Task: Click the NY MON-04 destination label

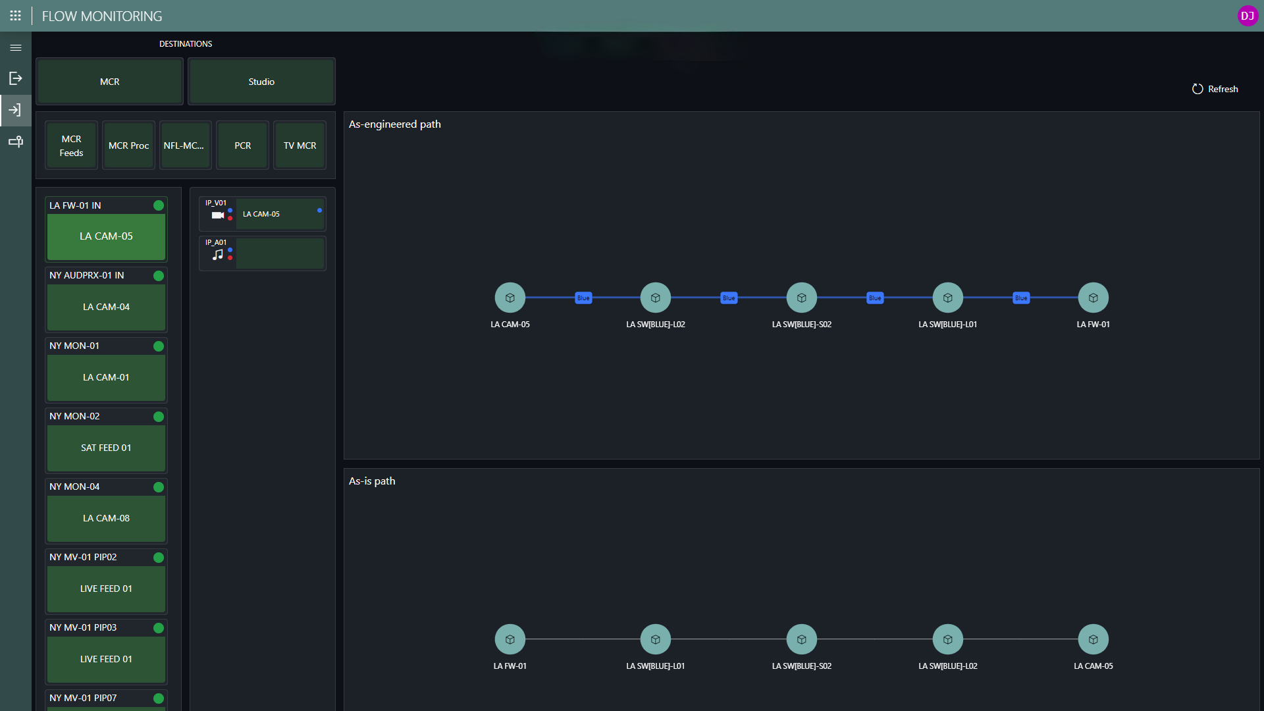Action: 74,487
